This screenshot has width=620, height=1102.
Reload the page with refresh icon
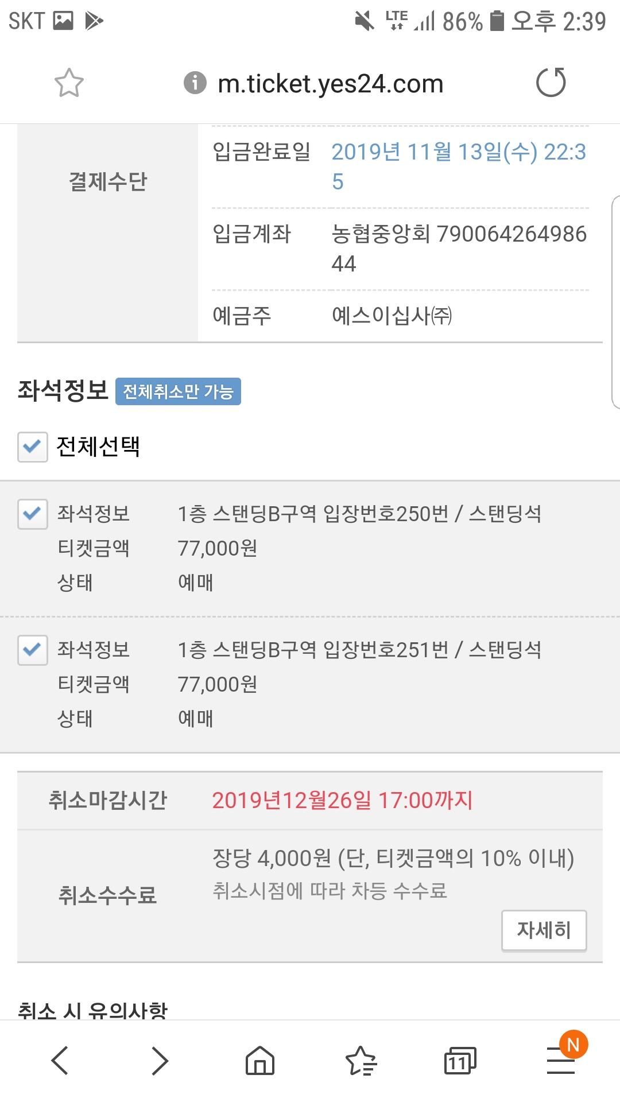pos(551,83)
